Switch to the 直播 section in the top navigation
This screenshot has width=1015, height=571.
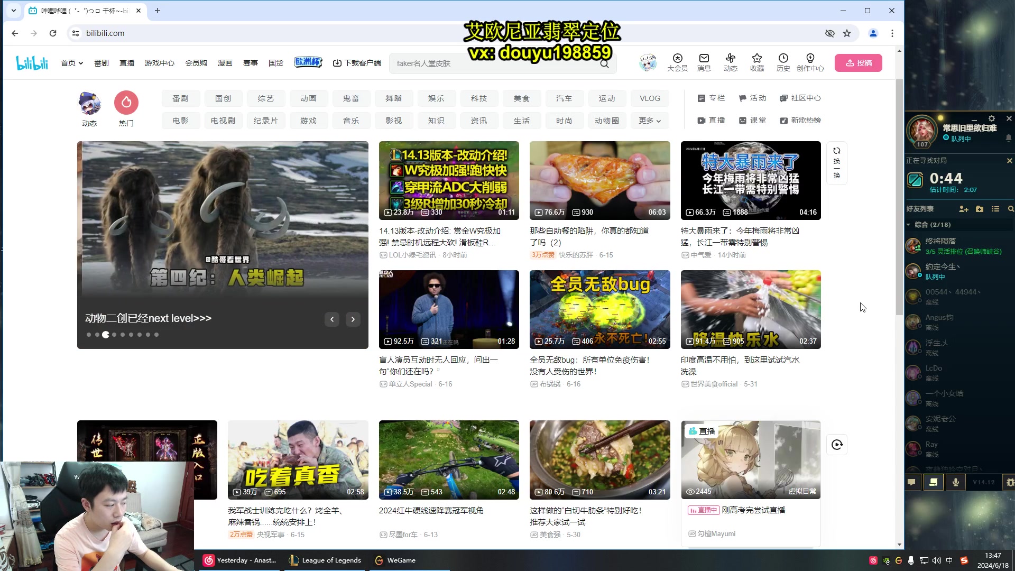pos(127,62)
